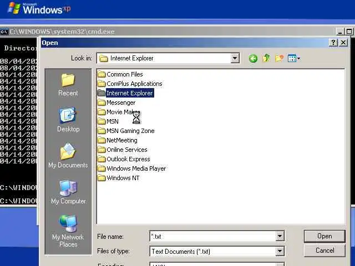This screenshot has height=266, width=355.
Task: Expand the File name dropdown arrow
Action: (x=280, y=237)
